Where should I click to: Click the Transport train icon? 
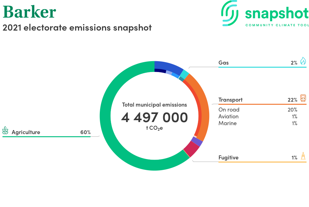(303, 98)
